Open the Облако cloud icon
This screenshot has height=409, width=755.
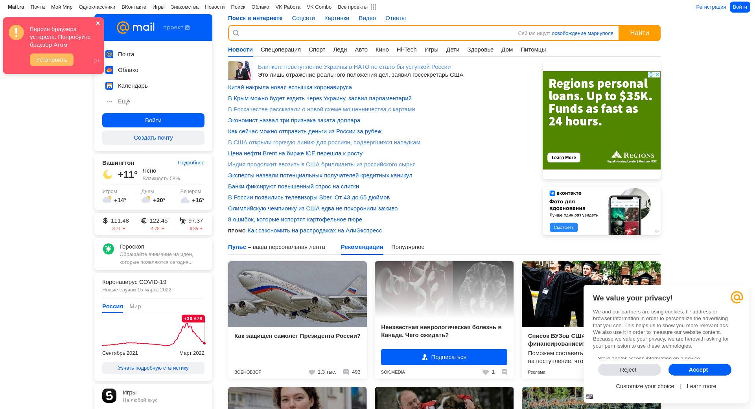coord(109,70)
